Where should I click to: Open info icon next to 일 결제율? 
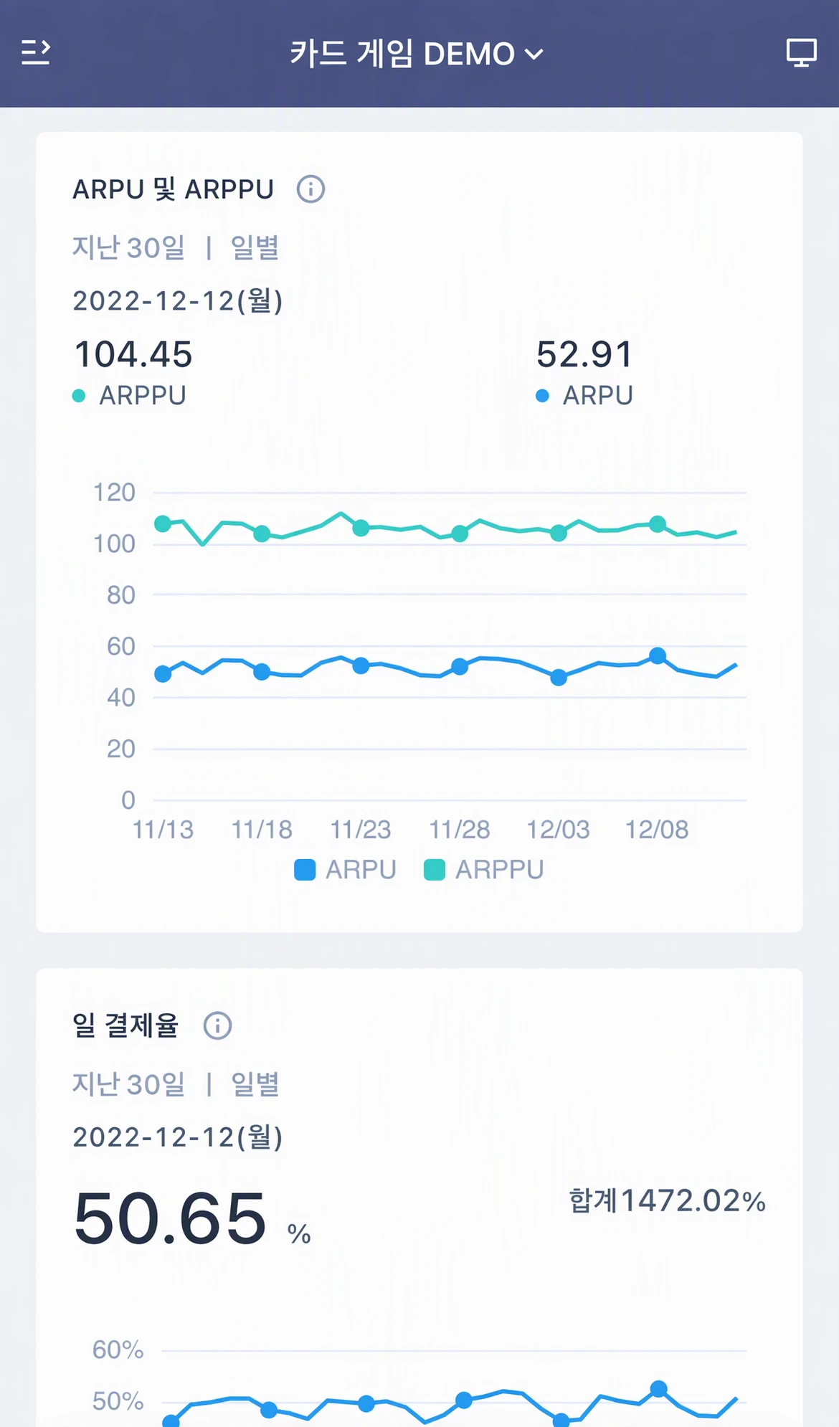coord(217,1025)
